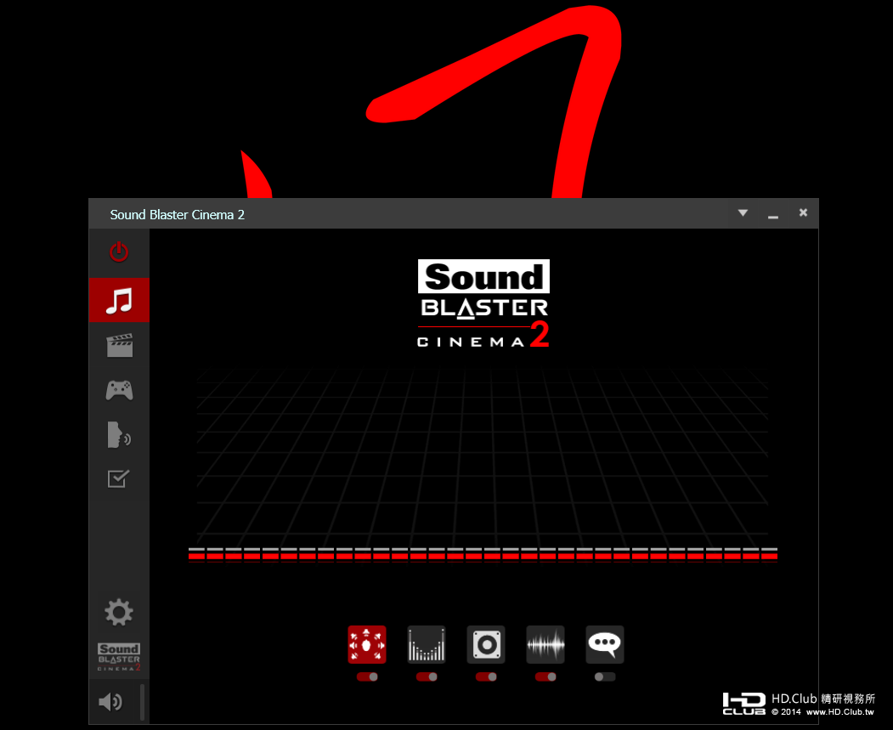Select the custom profile checkbox-pencil icon
Image resolution: width=893 pixels, height=730 pixels.
[x=118, y=479]
